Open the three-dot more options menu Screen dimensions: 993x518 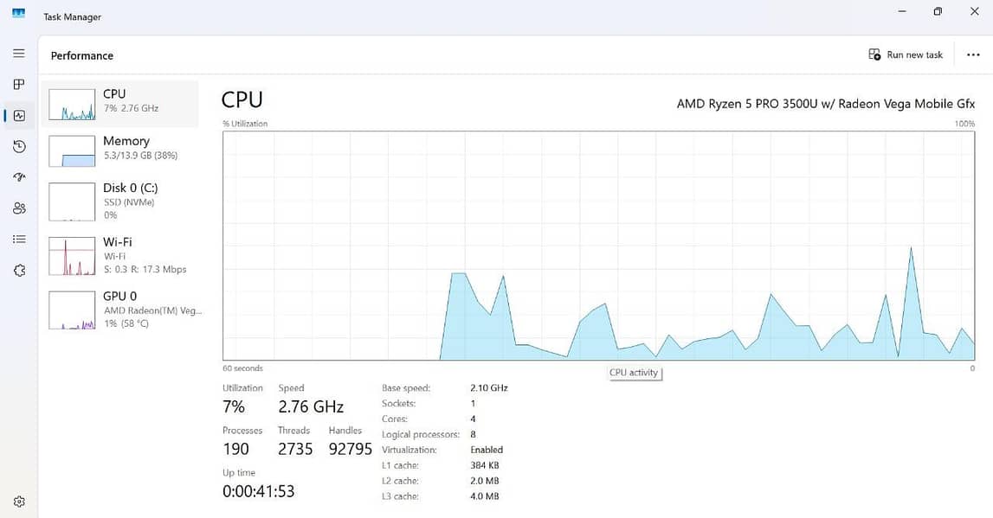coord(973,54)
